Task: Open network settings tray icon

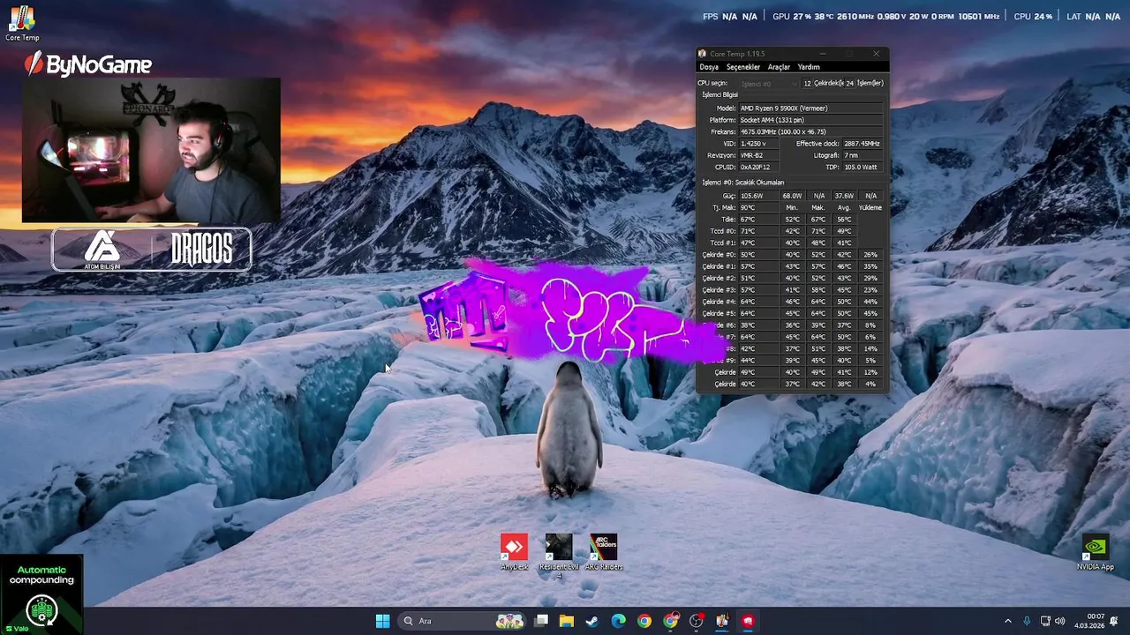Action: [x=1045, y=621]
